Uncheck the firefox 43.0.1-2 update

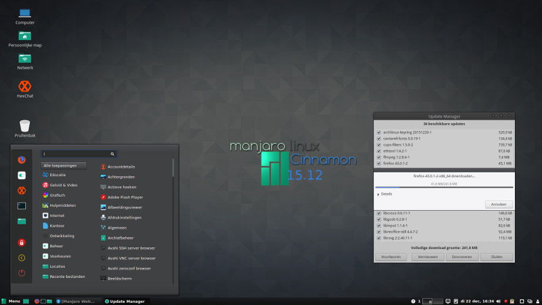tap(379, 163)
